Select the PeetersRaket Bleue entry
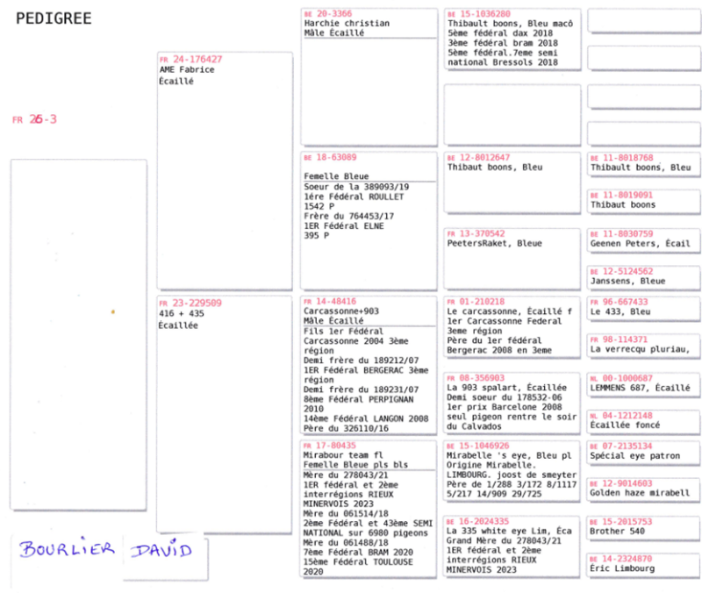The image size is (702, 593). 512,259
